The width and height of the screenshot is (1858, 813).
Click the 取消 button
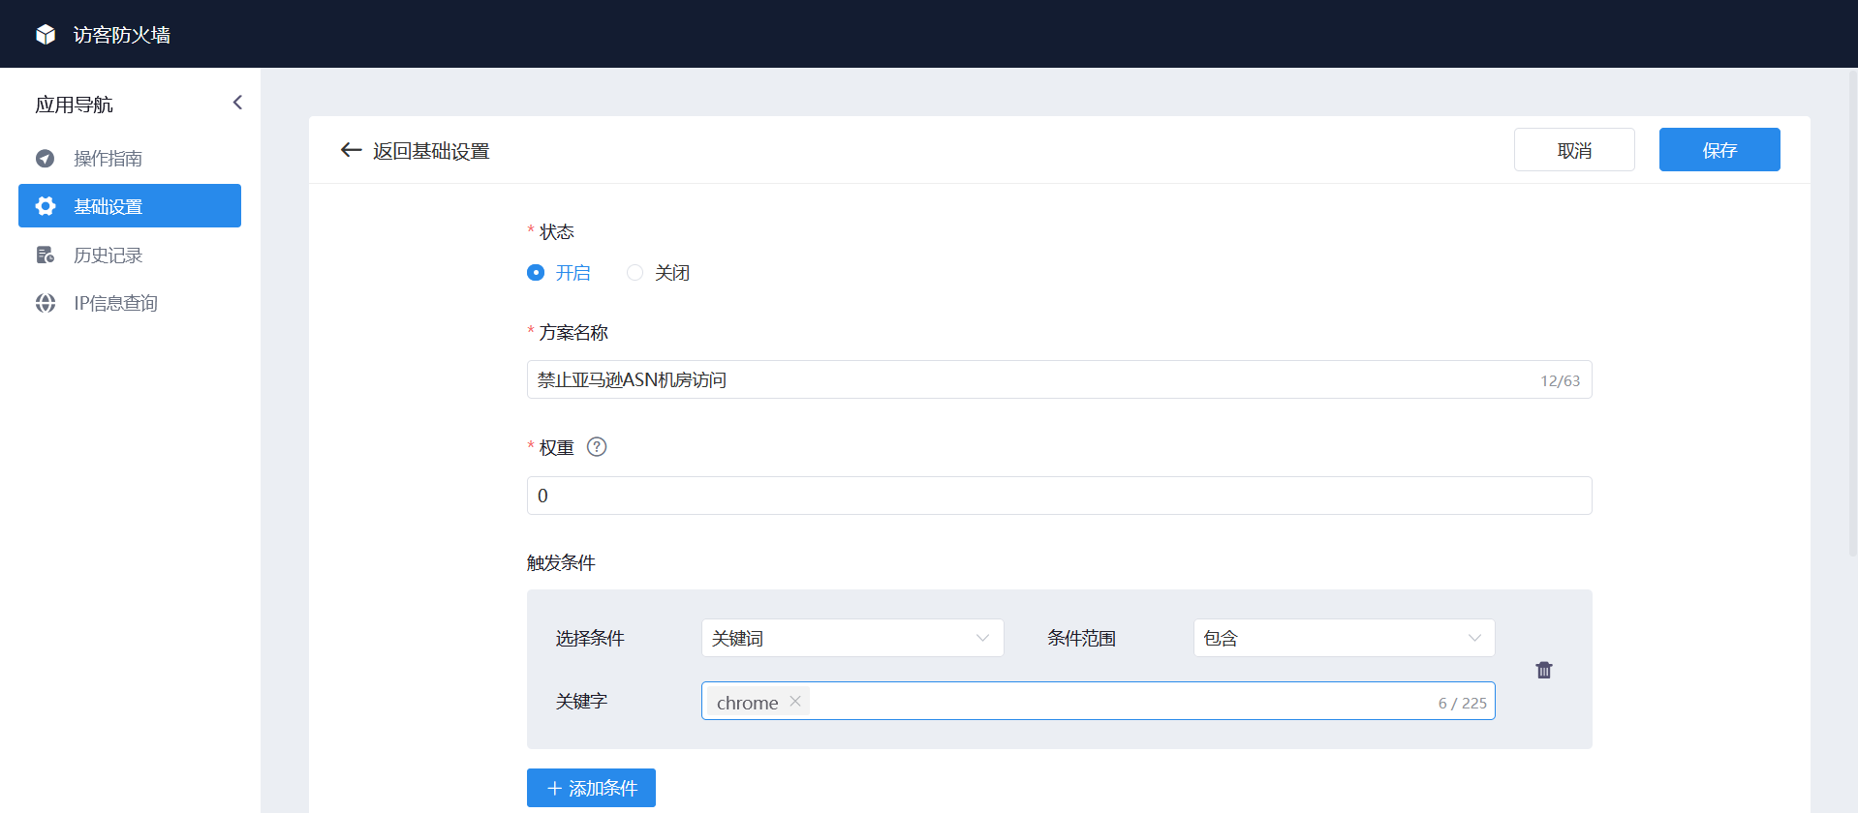click(x=1574, y=150)
